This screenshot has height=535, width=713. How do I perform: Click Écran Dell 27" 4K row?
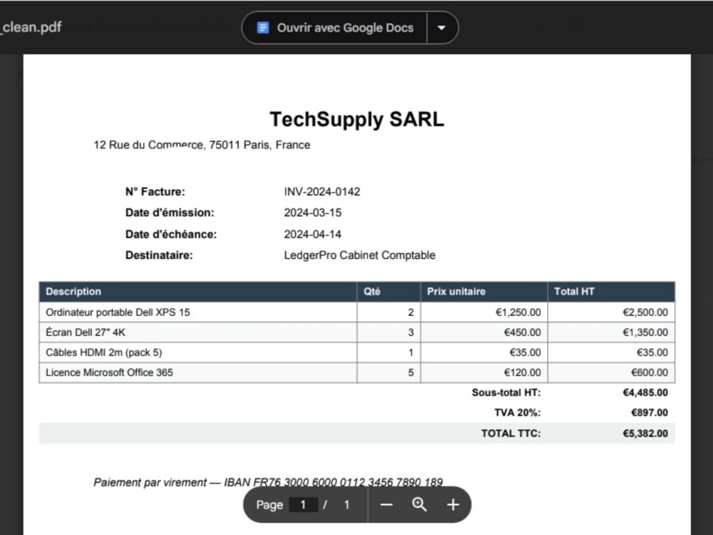pos(357,332)
